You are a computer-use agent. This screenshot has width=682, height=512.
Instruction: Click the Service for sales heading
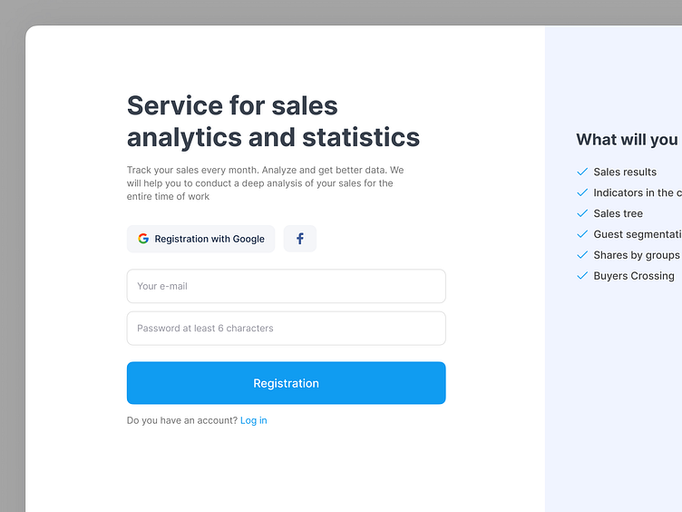click(x=273, y=121)
